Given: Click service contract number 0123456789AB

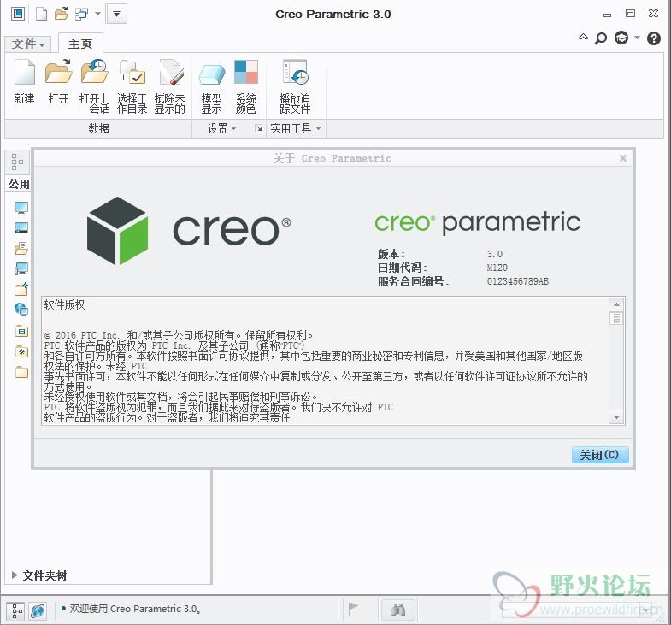Looking at the screenshot, I should coord(518,281).
